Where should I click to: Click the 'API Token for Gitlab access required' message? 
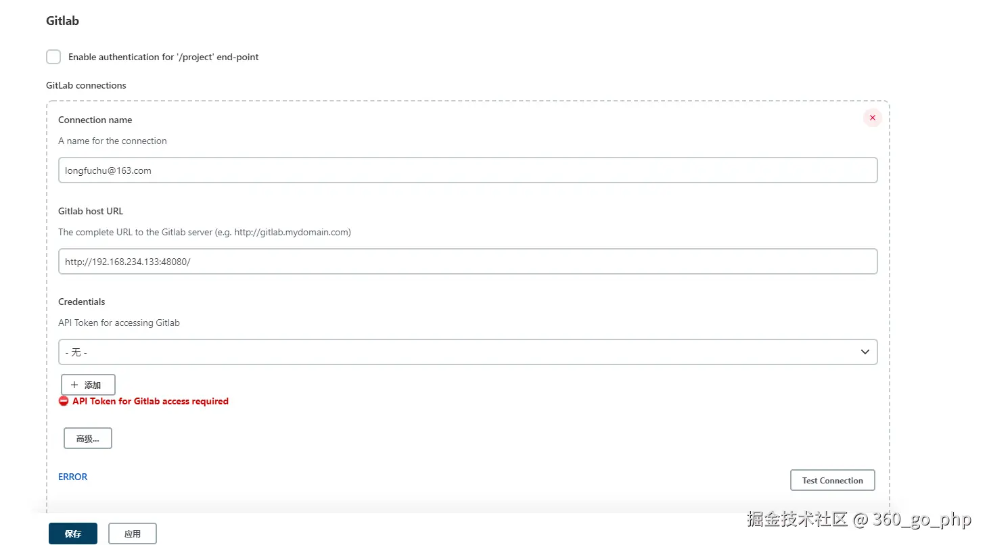click(x=150, y=401)
